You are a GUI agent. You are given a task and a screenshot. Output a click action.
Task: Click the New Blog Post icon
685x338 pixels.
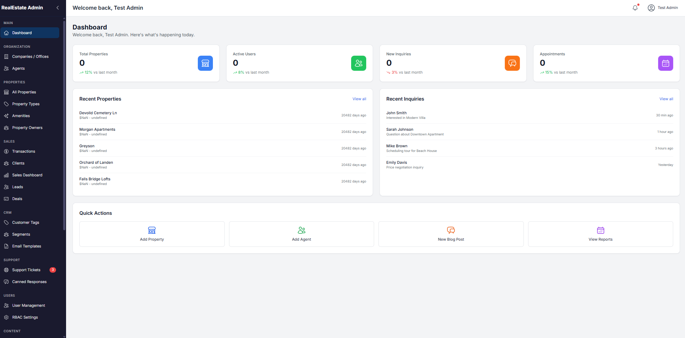tap(451, 230)
